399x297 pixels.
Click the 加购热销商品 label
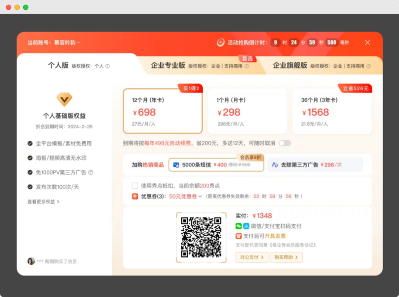[x=147, y=165]
